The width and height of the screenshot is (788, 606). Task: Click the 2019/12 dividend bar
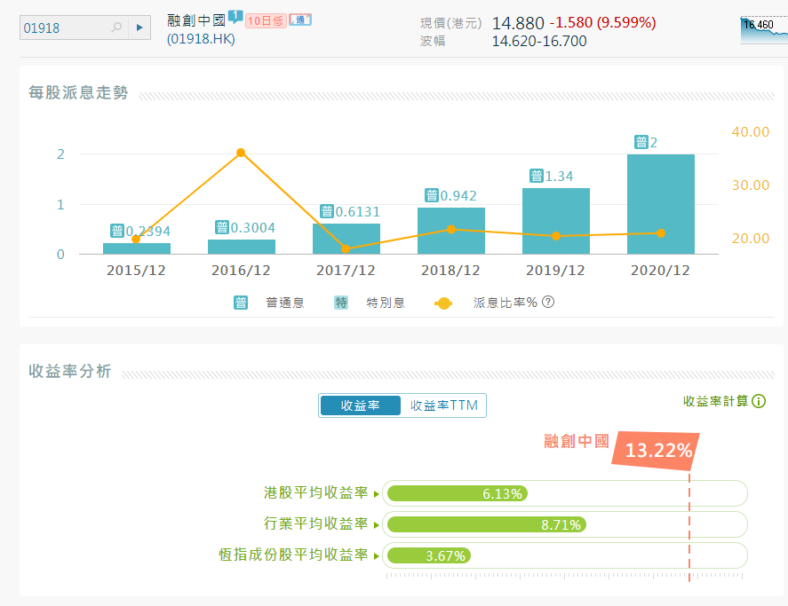tap(556, 221)
